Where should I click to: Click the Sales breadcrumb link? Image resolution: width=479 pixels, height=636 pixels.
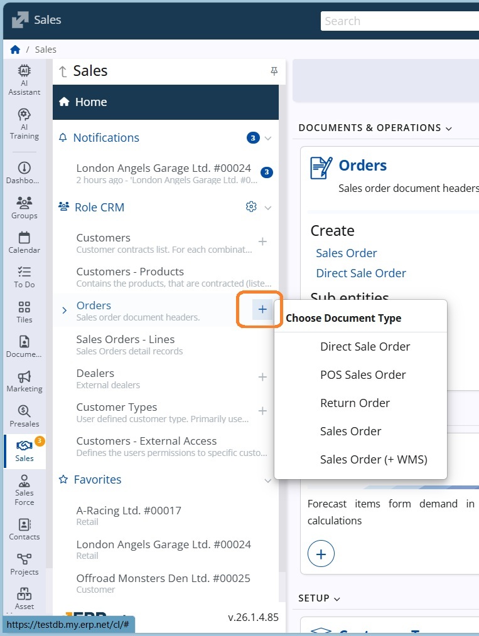[45, 50]
